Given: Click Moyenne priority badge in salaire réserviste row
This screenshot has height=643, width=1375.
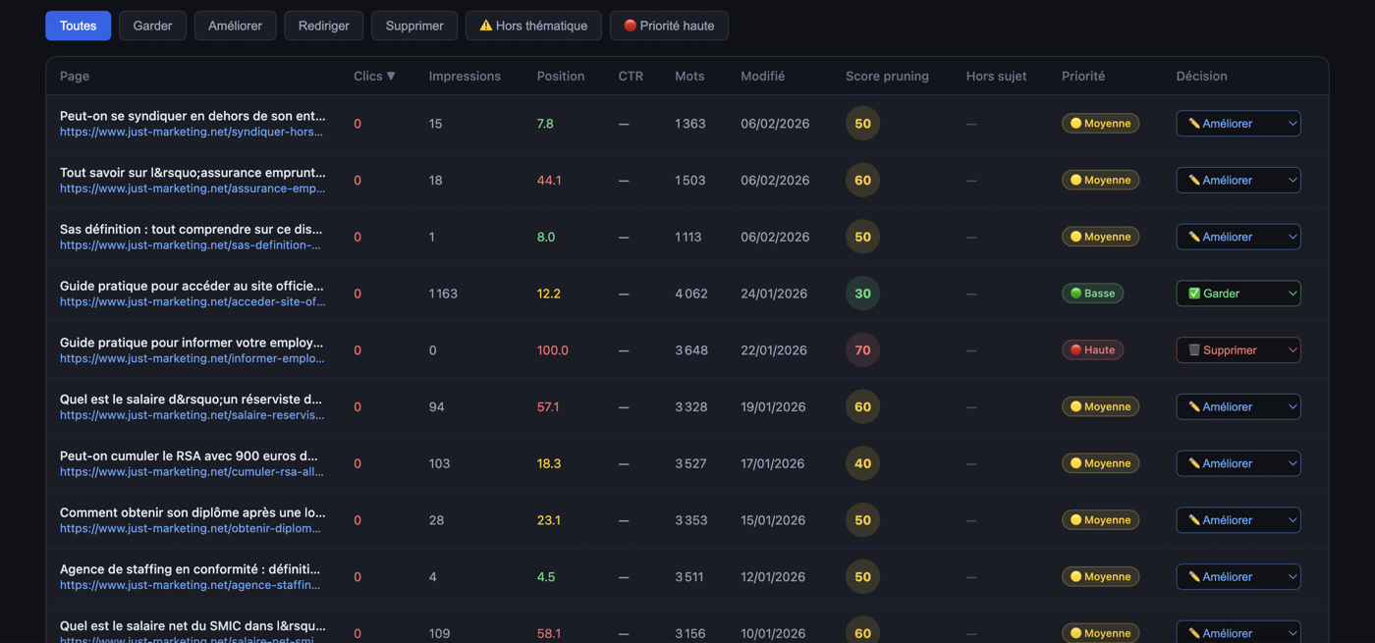Looking at the screenshot, I should pos(1100,406).
